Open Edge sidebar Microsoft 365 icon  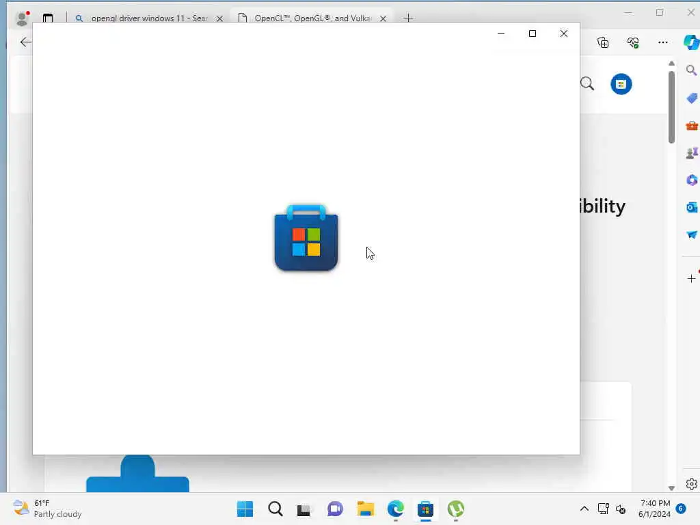pyautogui.click(x=692, y=180)
